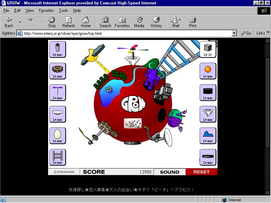Click the ladder item icon
The height and width of the screenshot is (203, 271).
pos(58,157)
